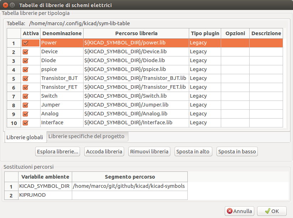293x218 pixels.
Task: Click the pspice.lib library path cell
Action: pyautogui.click(x=136, y=69)
